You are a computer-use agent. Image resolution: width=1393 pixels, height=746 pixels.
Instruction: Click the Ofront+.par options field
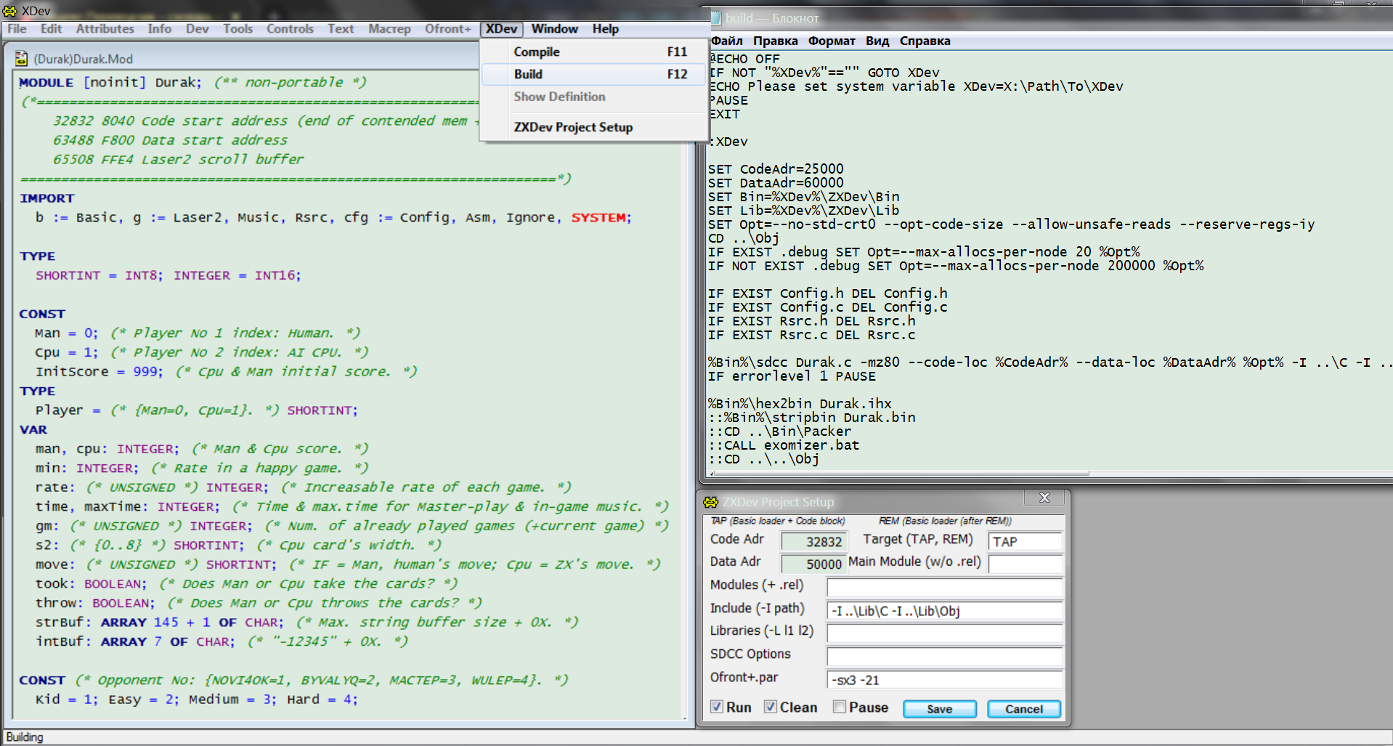pos(944,680)
